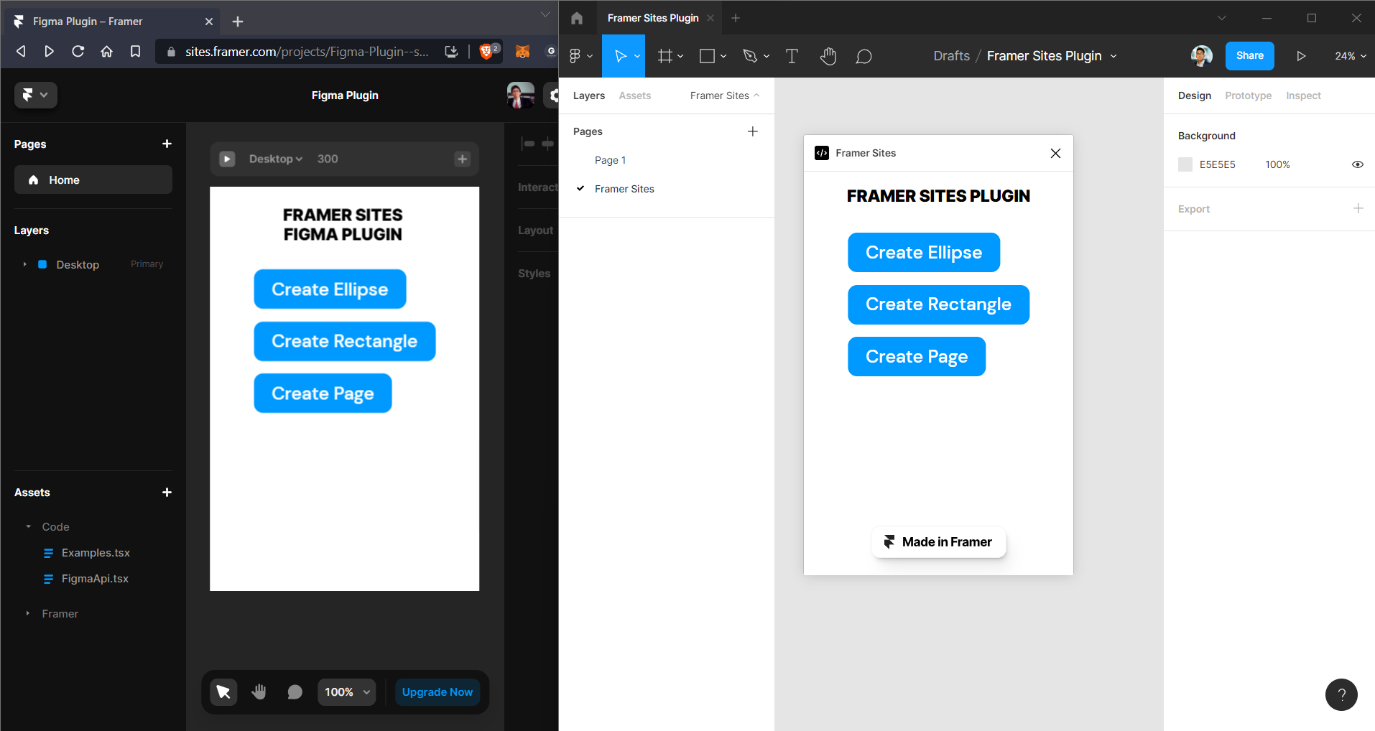The height and width of the screenshot is (731, 1375).
Task: Select the Figma Pen tool
Action: (750, 56)
